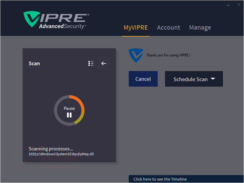Open the scheduling menu from Schedule Scan

(194, 79)
